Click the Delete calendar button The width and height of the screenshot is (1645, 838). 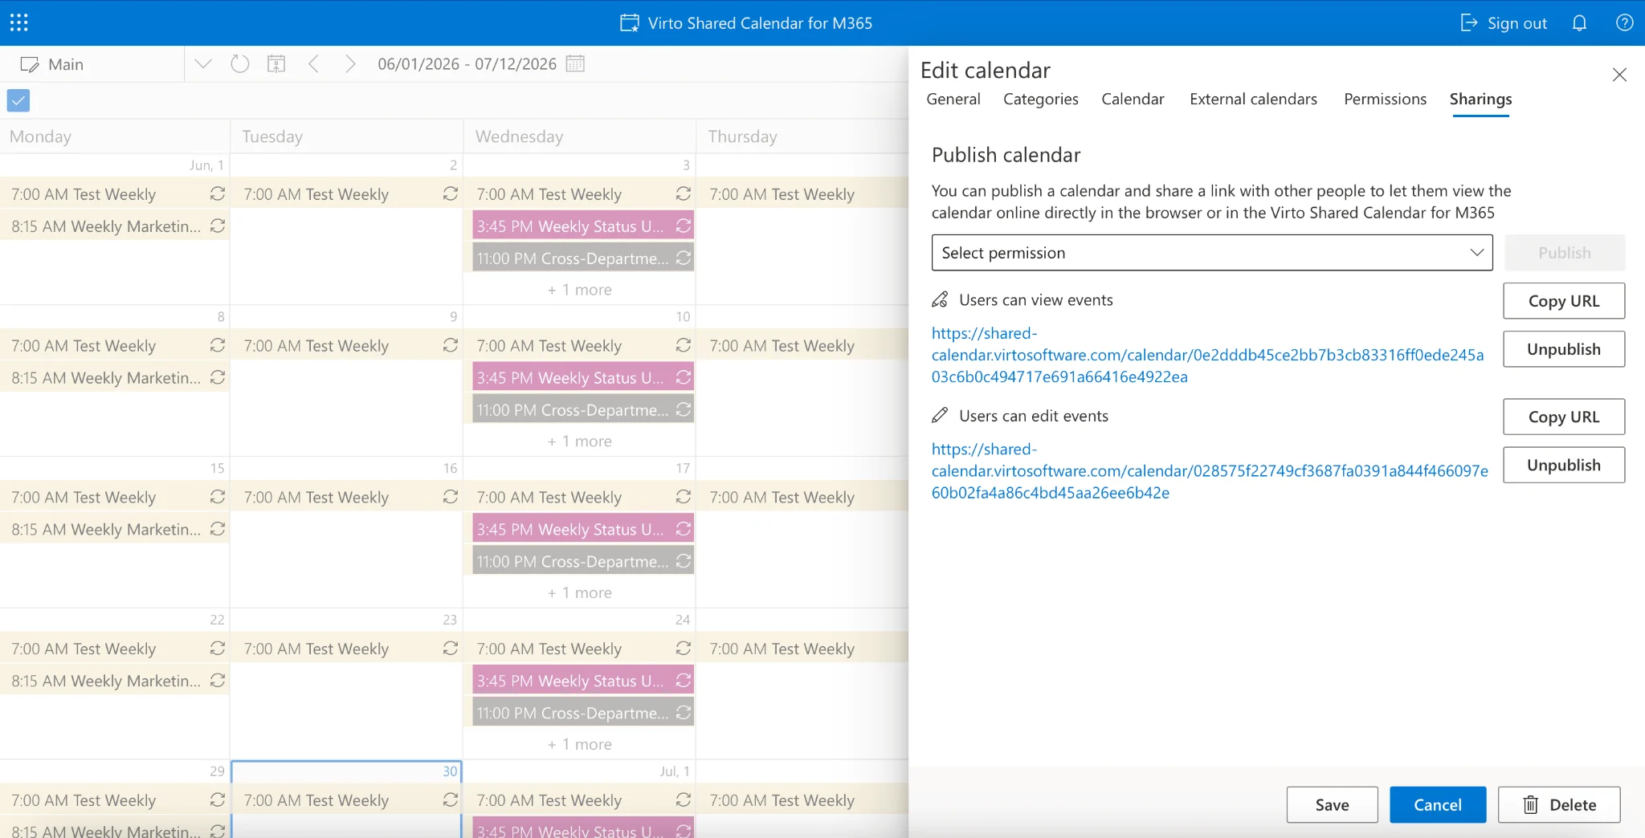[x=1559, y=804]
